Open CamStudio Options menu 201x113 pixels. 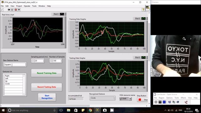coord(169,98)
